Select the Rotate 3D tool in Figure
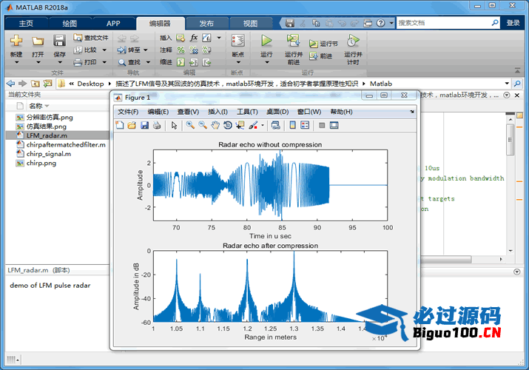Viewport: 529px width, 370px height. coord(228,126)
